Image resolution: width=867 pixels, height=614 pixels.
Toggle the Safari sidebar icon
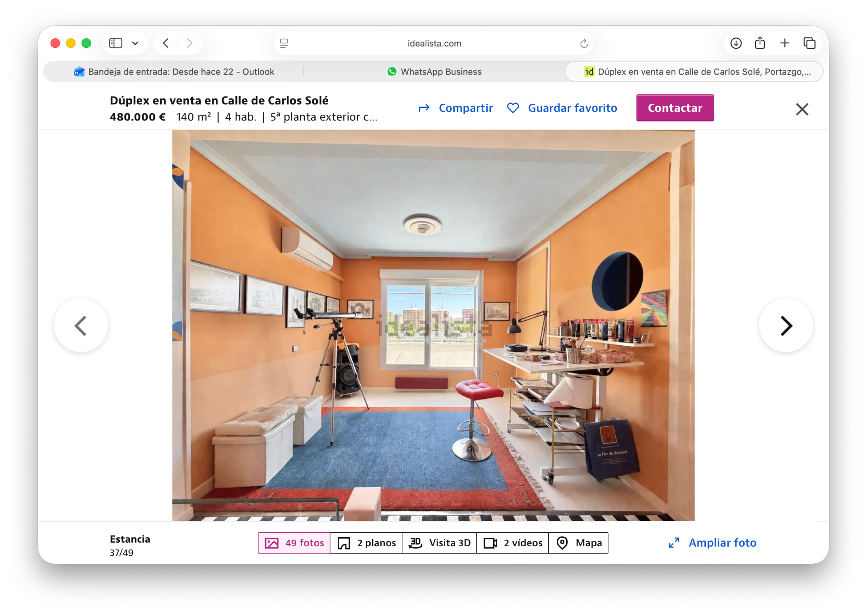(x=116, y=43)
